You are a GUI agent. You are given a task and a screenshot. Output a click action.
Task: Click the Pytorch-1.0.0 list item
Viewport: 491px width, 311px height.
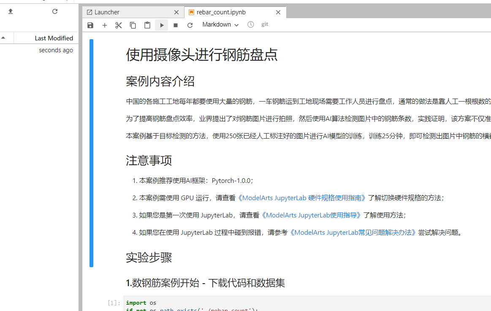tap(196, 181)
